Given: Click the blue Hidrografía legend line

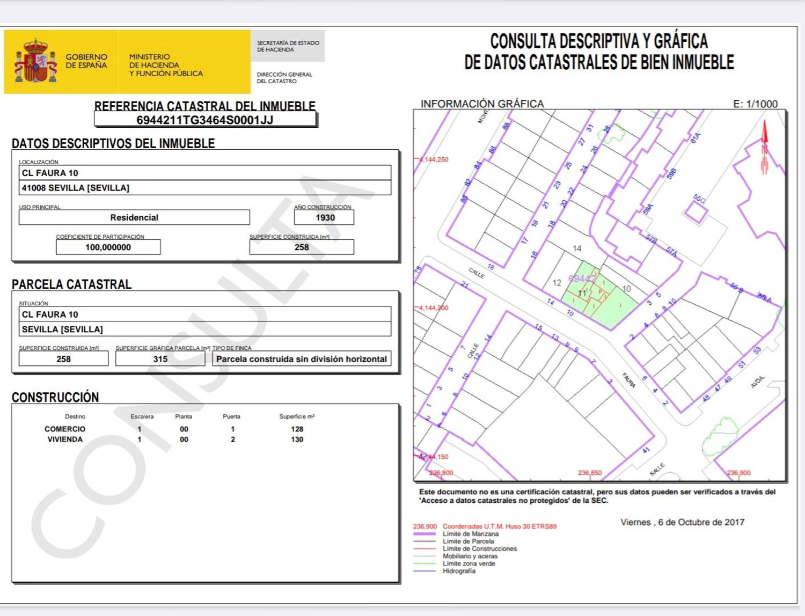Looking at the screenshot, I should coord(424,571).
